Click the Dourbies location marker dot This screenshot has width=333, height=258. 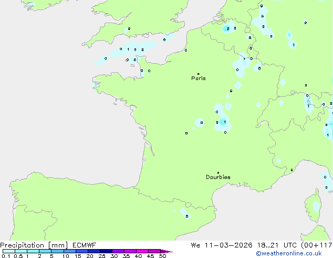pyautogui.click(x=218, y=173)
